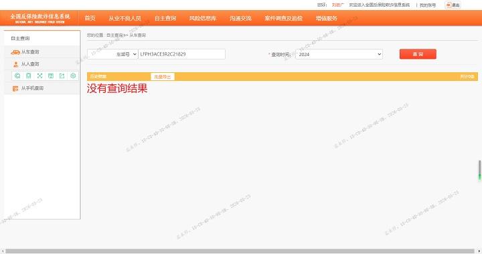
Task: Click the green save disk icon
Action: (51, 76)
